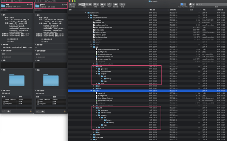Click the add tags field in app info window
The height and width of the screenshot is (141, 227).
coord(17,10)
